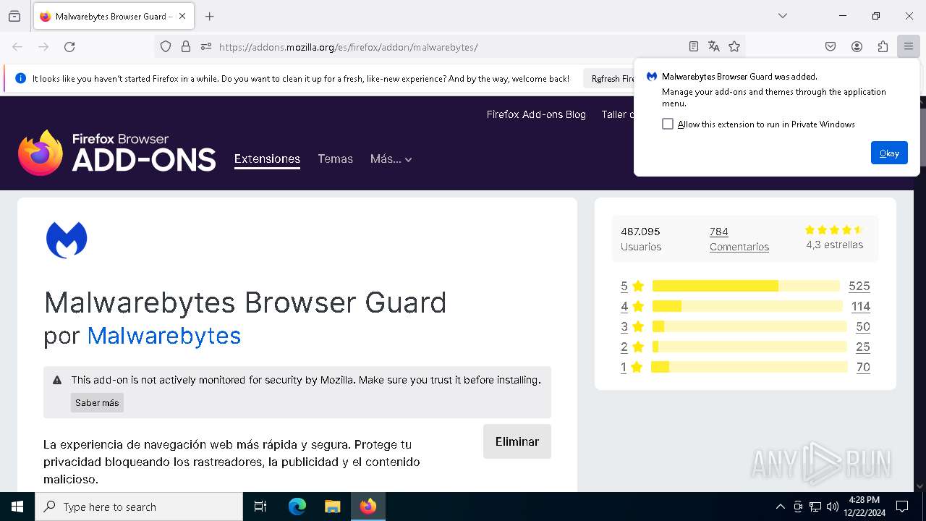This screenshot has height=521, width=926.
Task: Open the application hamburger menu
Action: click(x=909, y=46)
